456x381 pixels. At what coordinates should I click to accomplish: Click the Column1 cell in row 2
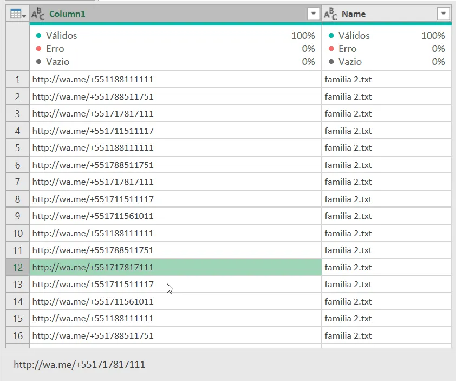(175, 96)
